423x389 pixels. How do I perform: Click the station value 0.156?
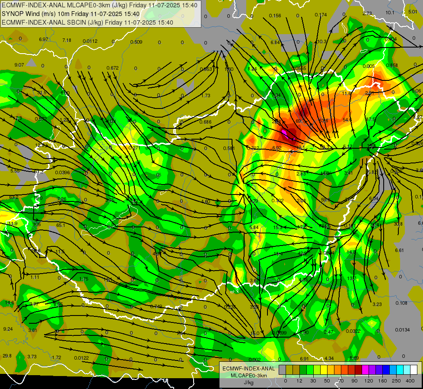[275, 16]
